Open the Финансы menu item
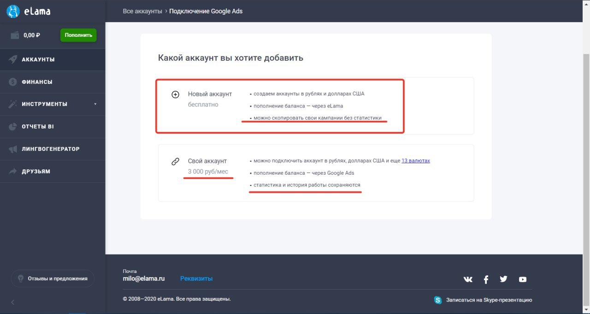The width and height of the screenshot is (590, 314). coord(53,82)
